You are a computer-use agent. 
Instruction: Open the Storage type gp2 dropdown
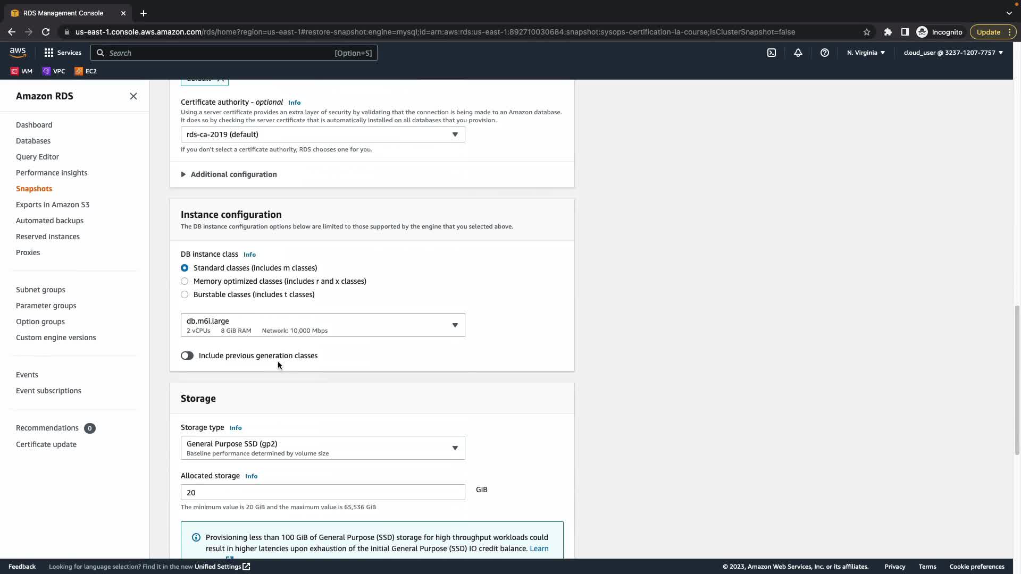pos(322,448)
